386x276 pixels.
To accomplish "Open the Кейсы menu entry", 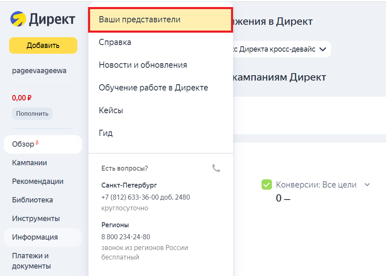I will tap(111, 110).
